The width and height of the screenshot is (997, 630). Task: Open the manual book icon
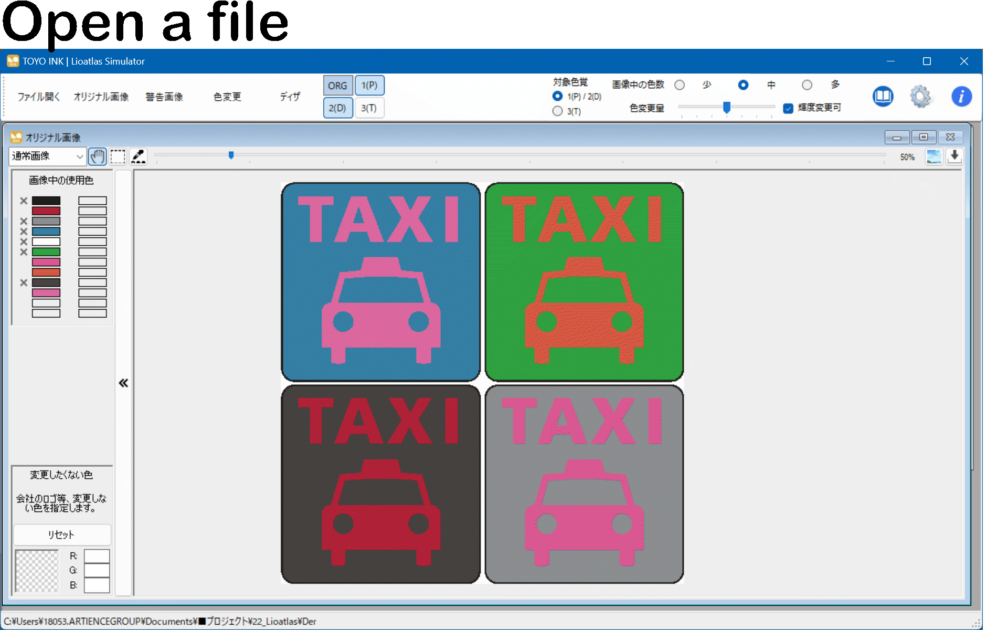883,97
